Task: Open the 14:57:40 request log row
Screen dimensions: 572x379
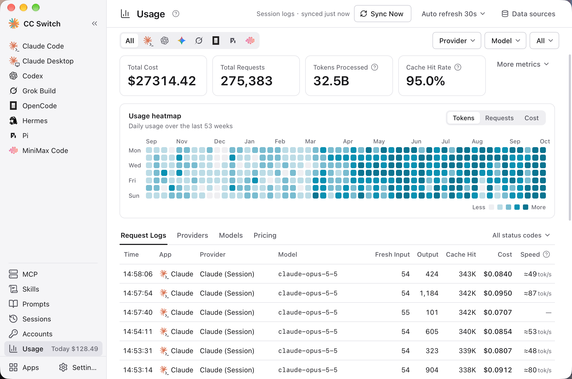Action: pos(337,312)
